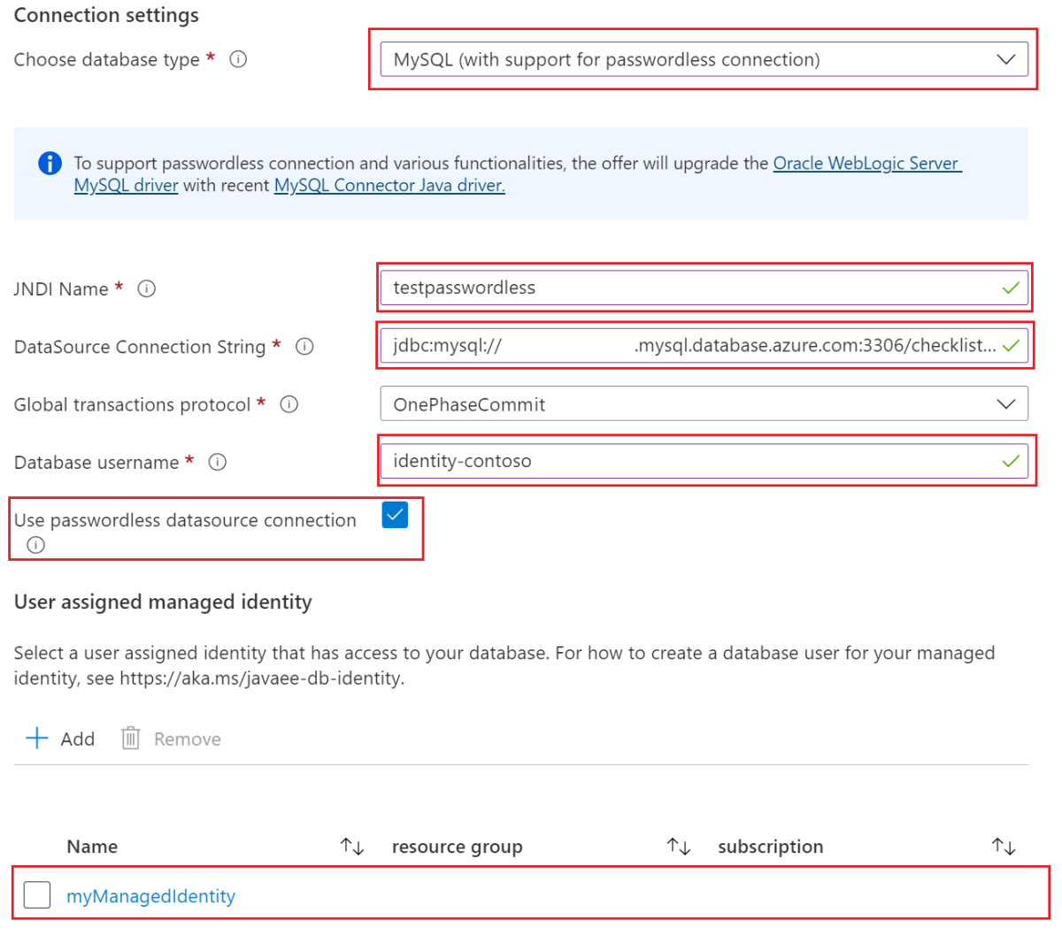Click info icon beside Choose database type
Image resolution: width=1062 pixels, height=936 pixels.
pyautogui.click(x=238, y=59)
